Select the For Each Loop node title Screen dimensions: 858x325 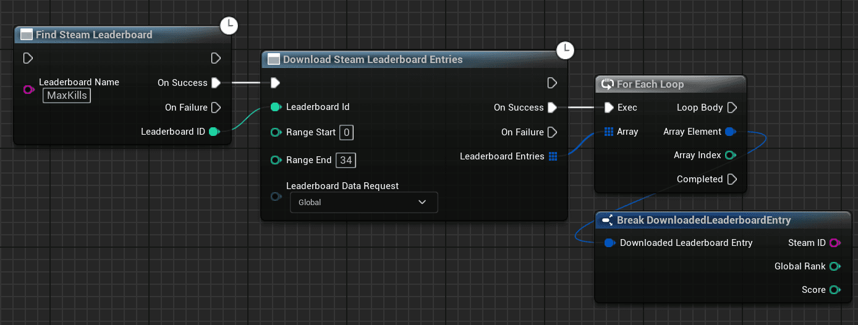tap(650, 84)
